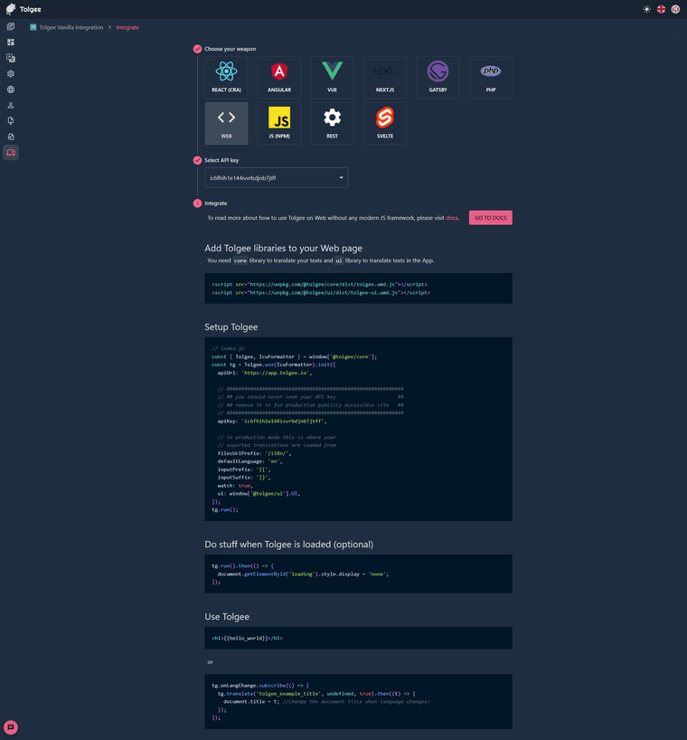Screen dimensions: 687x740
Task: Open the Translations page from the sidebar
Action: pos(11,58)
